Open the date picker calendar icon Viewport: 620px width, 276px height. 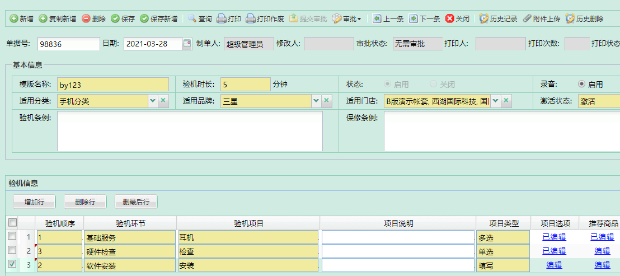pyautogui.click(x=187, y=44)
